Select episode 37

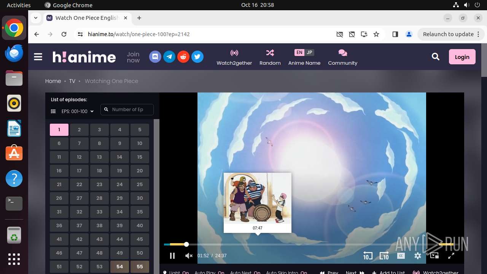[79, 226]
